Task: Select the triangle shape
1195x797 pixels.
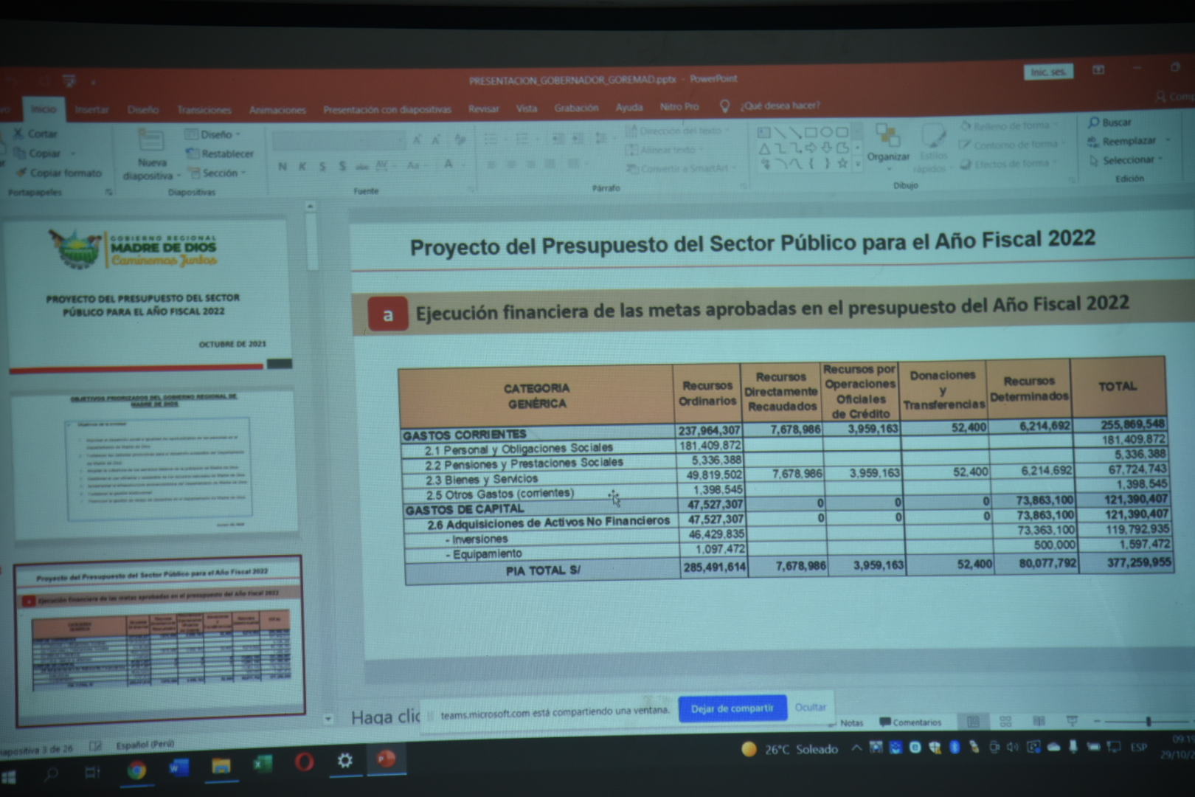Action: (x=764, y=148)
